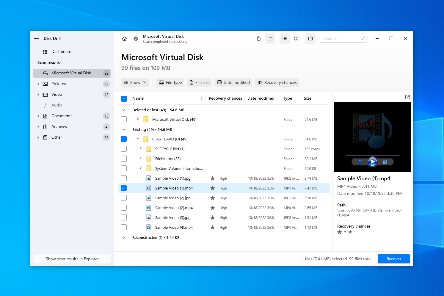This screenshot has height=296, width=444.
Task: Collapse the Deleted or lost group
Action: pos(124,110)
